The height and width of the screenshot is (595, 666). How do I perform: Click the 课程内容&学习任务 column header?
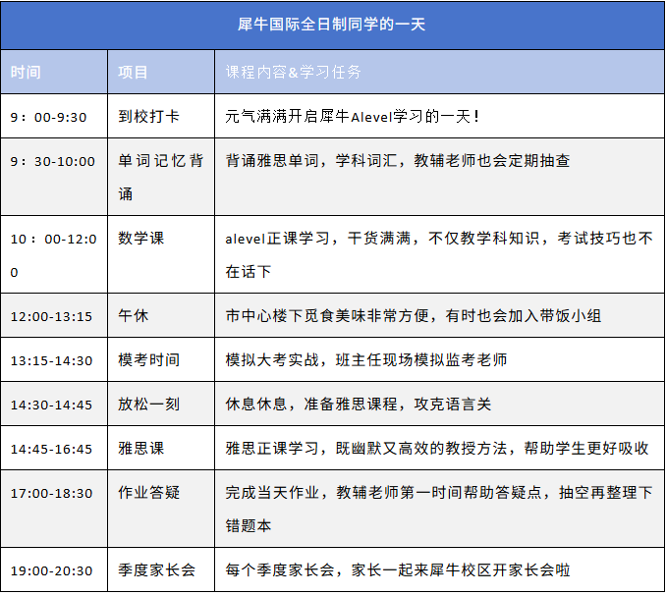[294, 72]
